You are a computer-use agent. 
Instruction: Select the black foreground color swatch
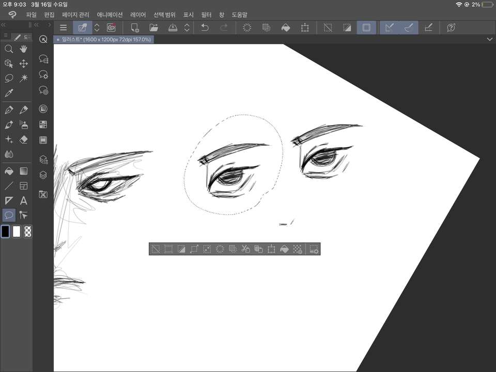click(x=6, y=231)
